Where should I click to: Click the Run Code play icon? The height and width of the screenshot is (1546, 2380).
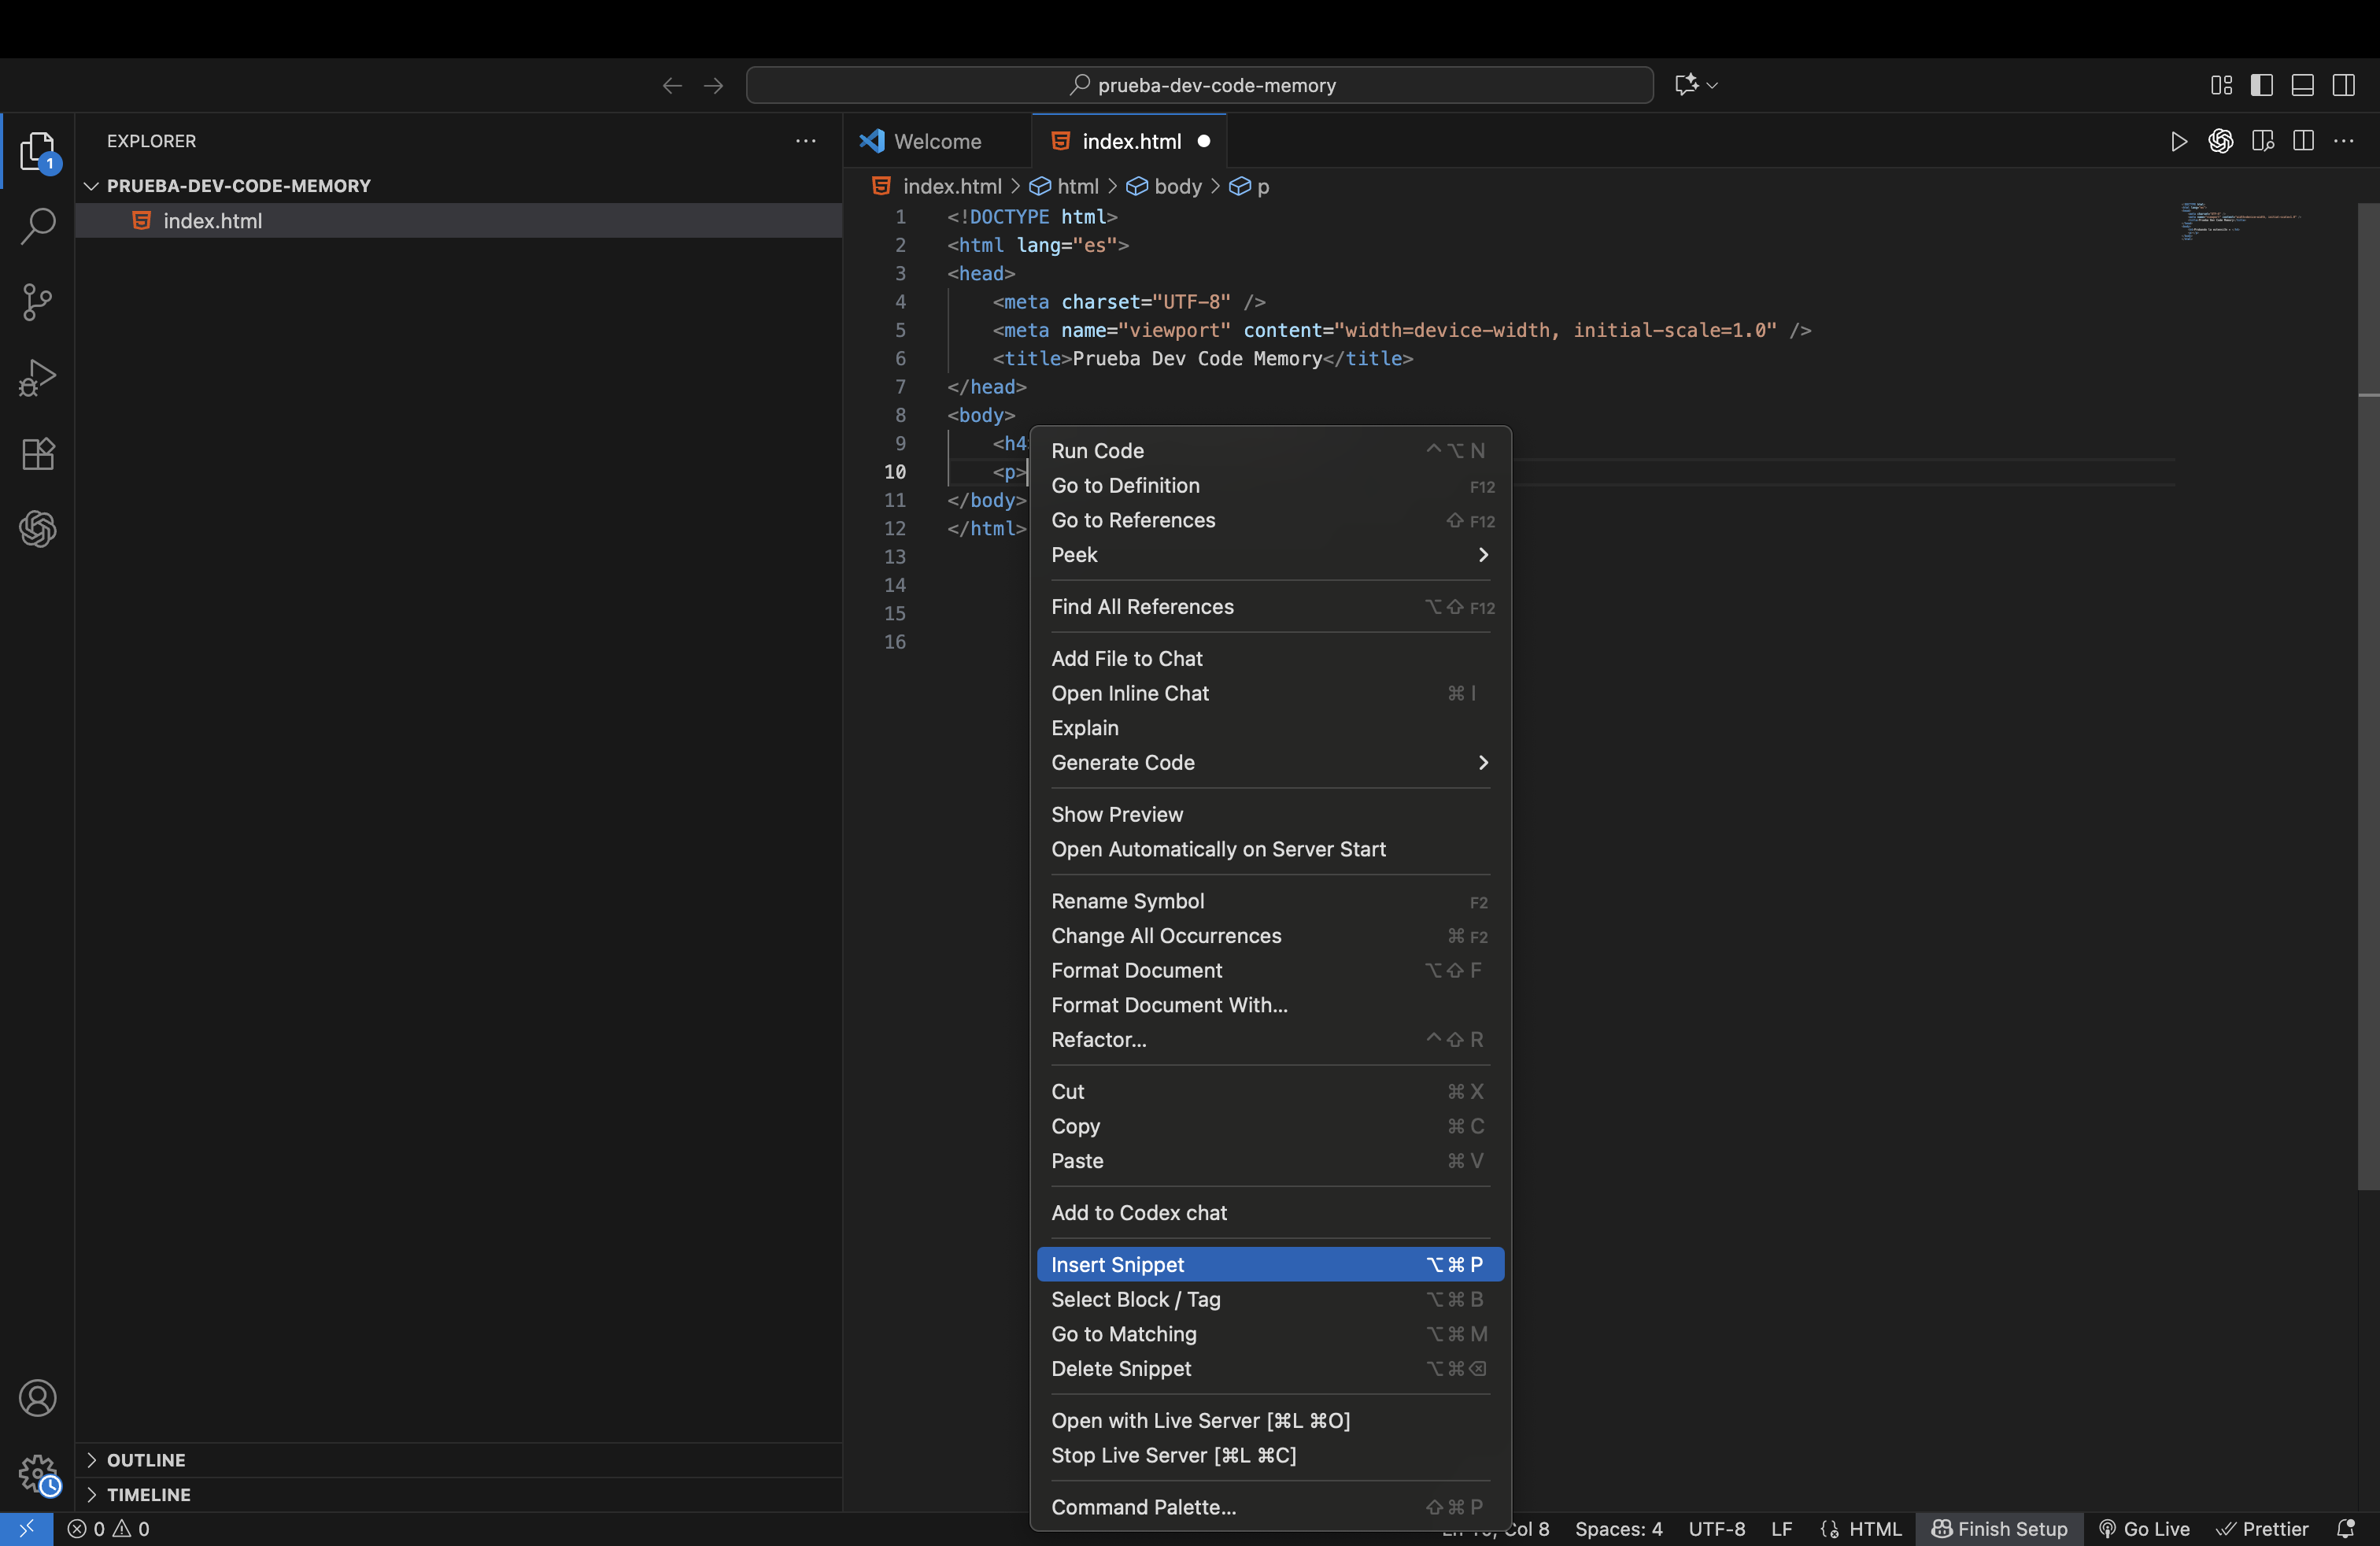pos(2178,142)
